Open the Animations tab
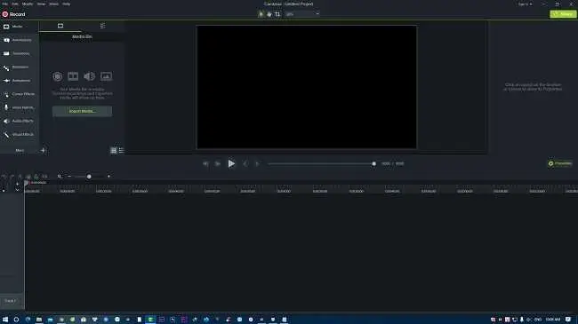 pos(19,81)
